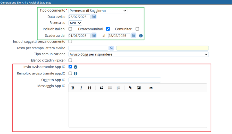Open the Tipo documento dropdown
Image resolution: width=232 pixels, height=134 pixels.
click(x=98, y=11)
